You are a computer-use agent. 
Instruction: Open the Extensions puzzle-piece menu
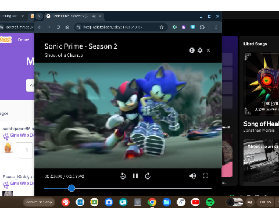pyautogui.click(x=202, y=27)
